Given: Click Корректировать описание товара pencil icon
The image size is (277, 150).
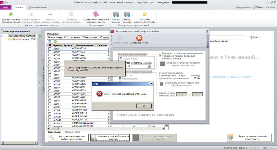Looking at the screenshot, I should (31, 14).
